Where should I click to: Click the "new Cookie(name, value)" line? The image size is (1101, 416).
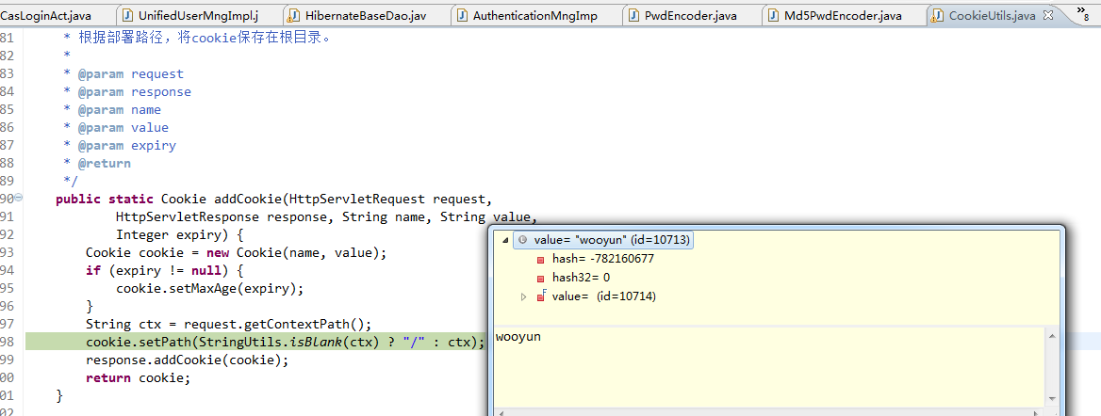point(237,252)
